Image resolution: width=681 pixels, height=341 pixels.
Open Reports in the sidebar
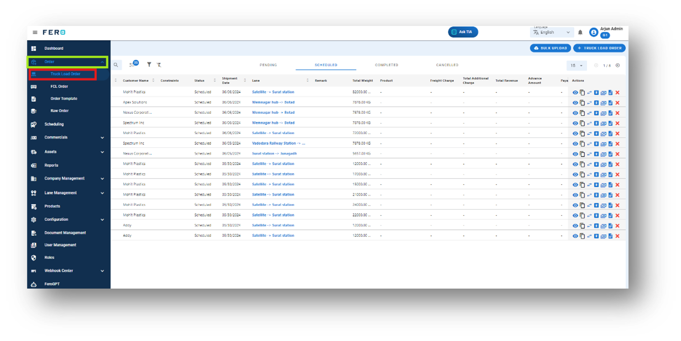coord(51,166)
